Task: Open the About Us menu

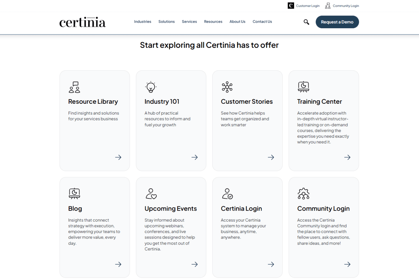Action: (238, 21)
